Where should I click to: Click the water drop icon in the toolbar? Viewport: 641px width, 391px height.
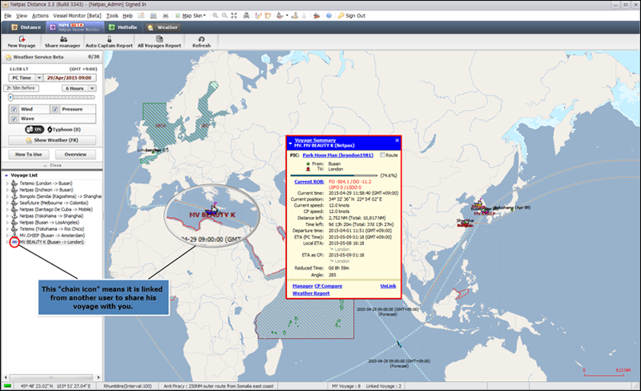point(304,15)
